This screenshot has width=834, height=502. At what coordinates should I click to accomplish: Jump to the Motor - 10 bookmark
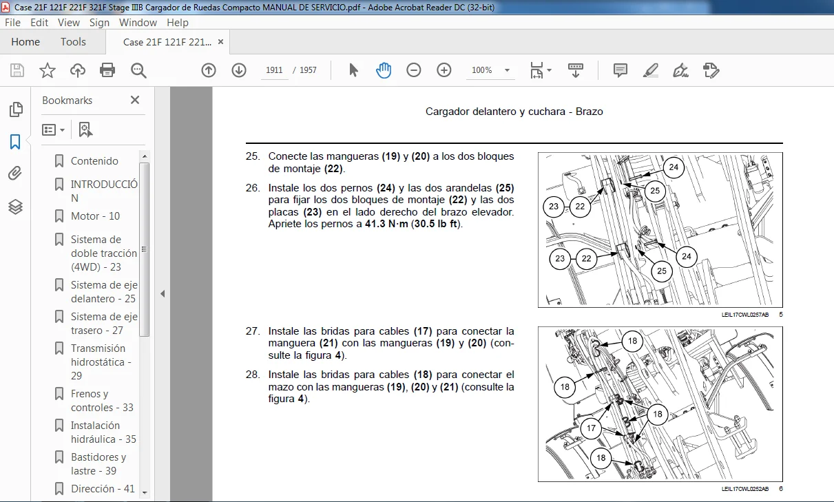[95, 216]
